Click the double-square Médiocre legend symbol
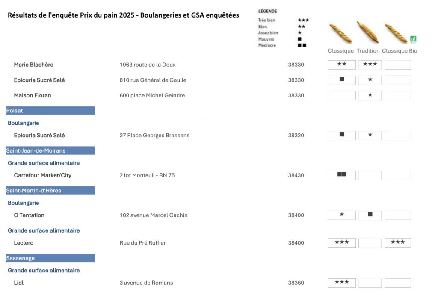The image size is (438, 295). click(302, 45)
